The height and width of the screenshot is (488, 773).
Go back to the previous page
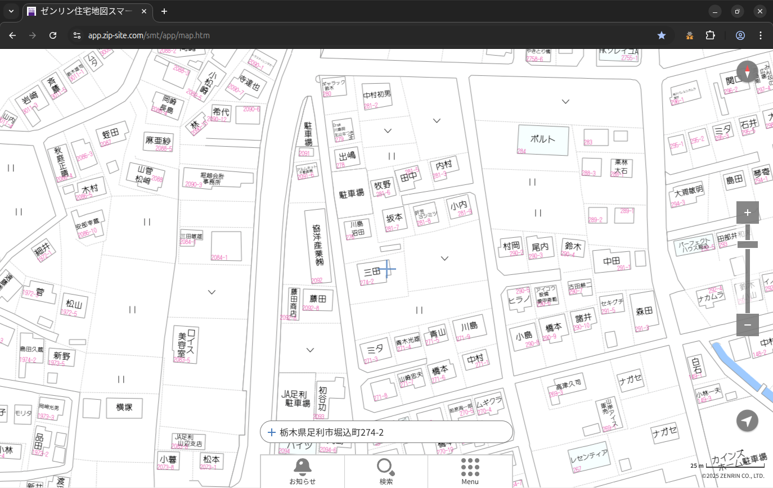click(13, 35)
